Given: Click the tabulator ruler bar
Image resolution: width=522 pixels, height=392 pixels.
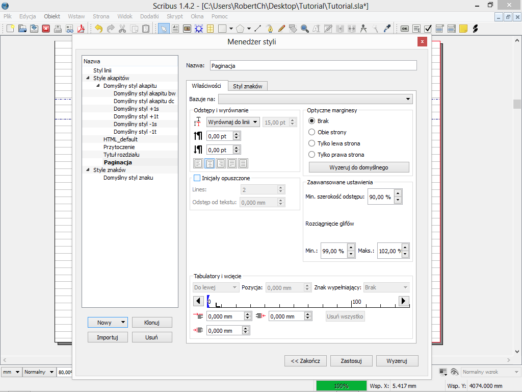Looking at the screenshot, I should (301, 302).
